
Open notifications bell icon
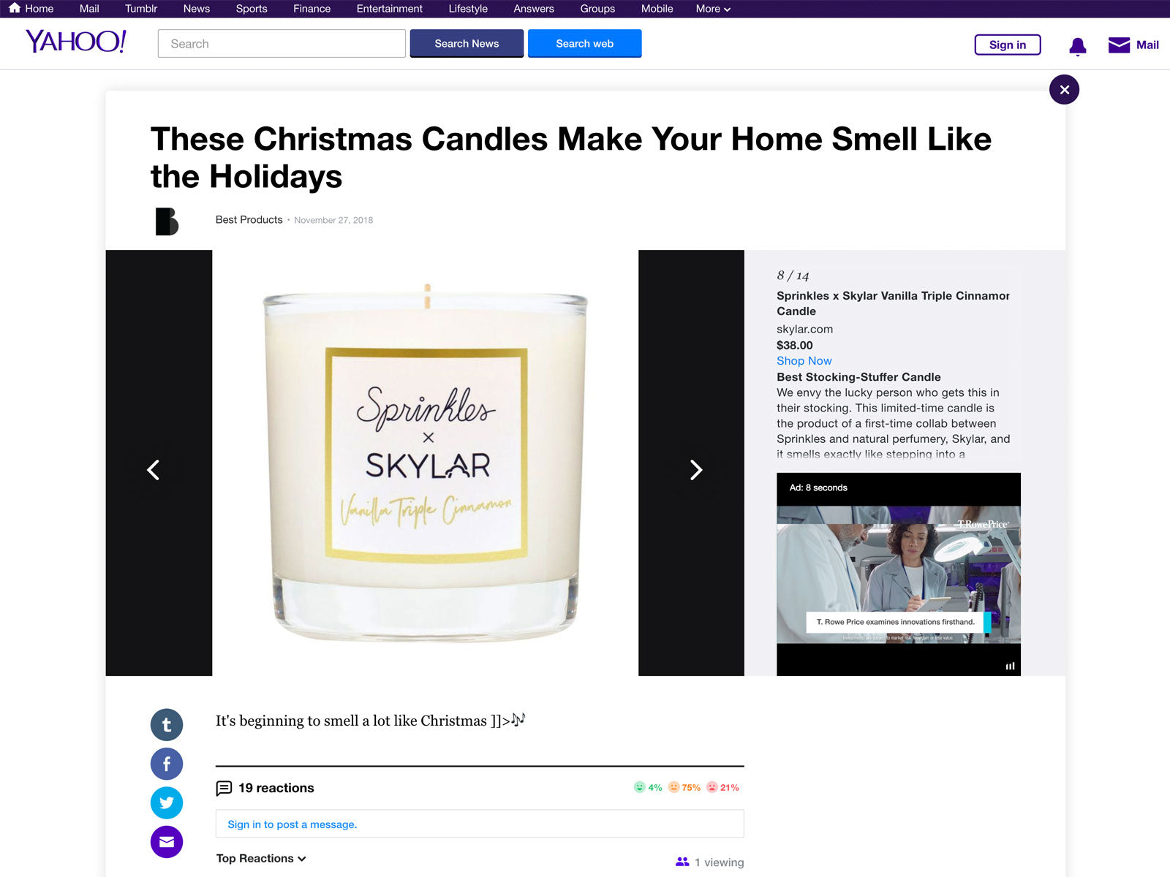coord(1077,46)
